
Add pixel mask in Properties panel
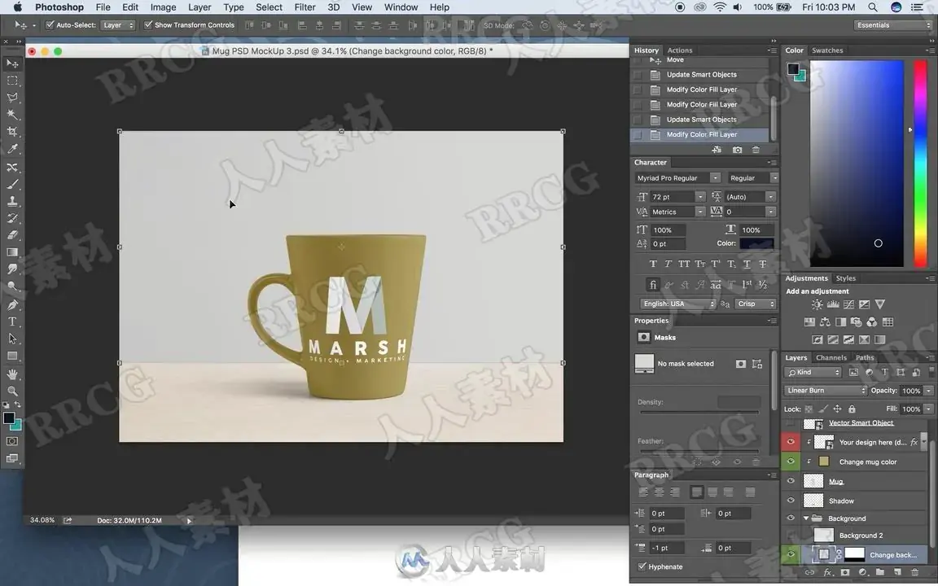coord(741,364)
